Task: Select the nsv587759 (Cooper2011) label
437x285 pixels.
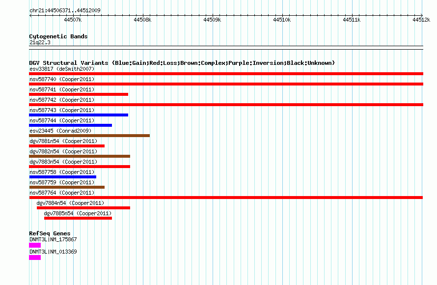Action: (x=62, y=182)
